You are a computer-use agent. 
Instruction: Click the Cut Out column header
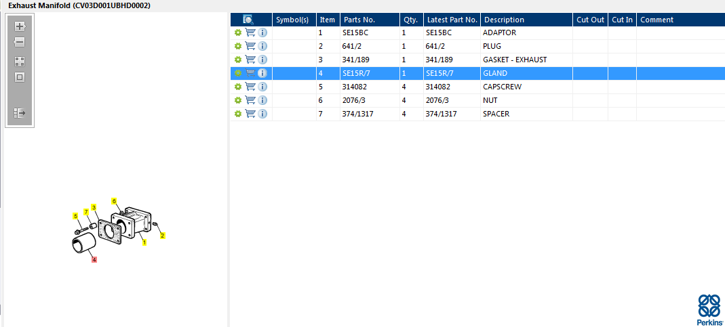point(591,20)
